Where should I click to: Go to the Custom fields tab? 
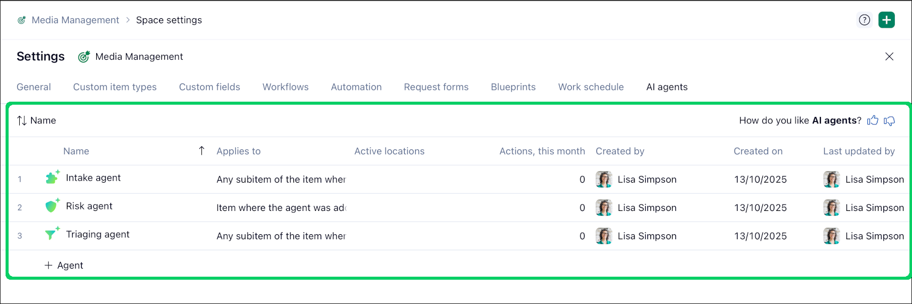pos(210,87)
